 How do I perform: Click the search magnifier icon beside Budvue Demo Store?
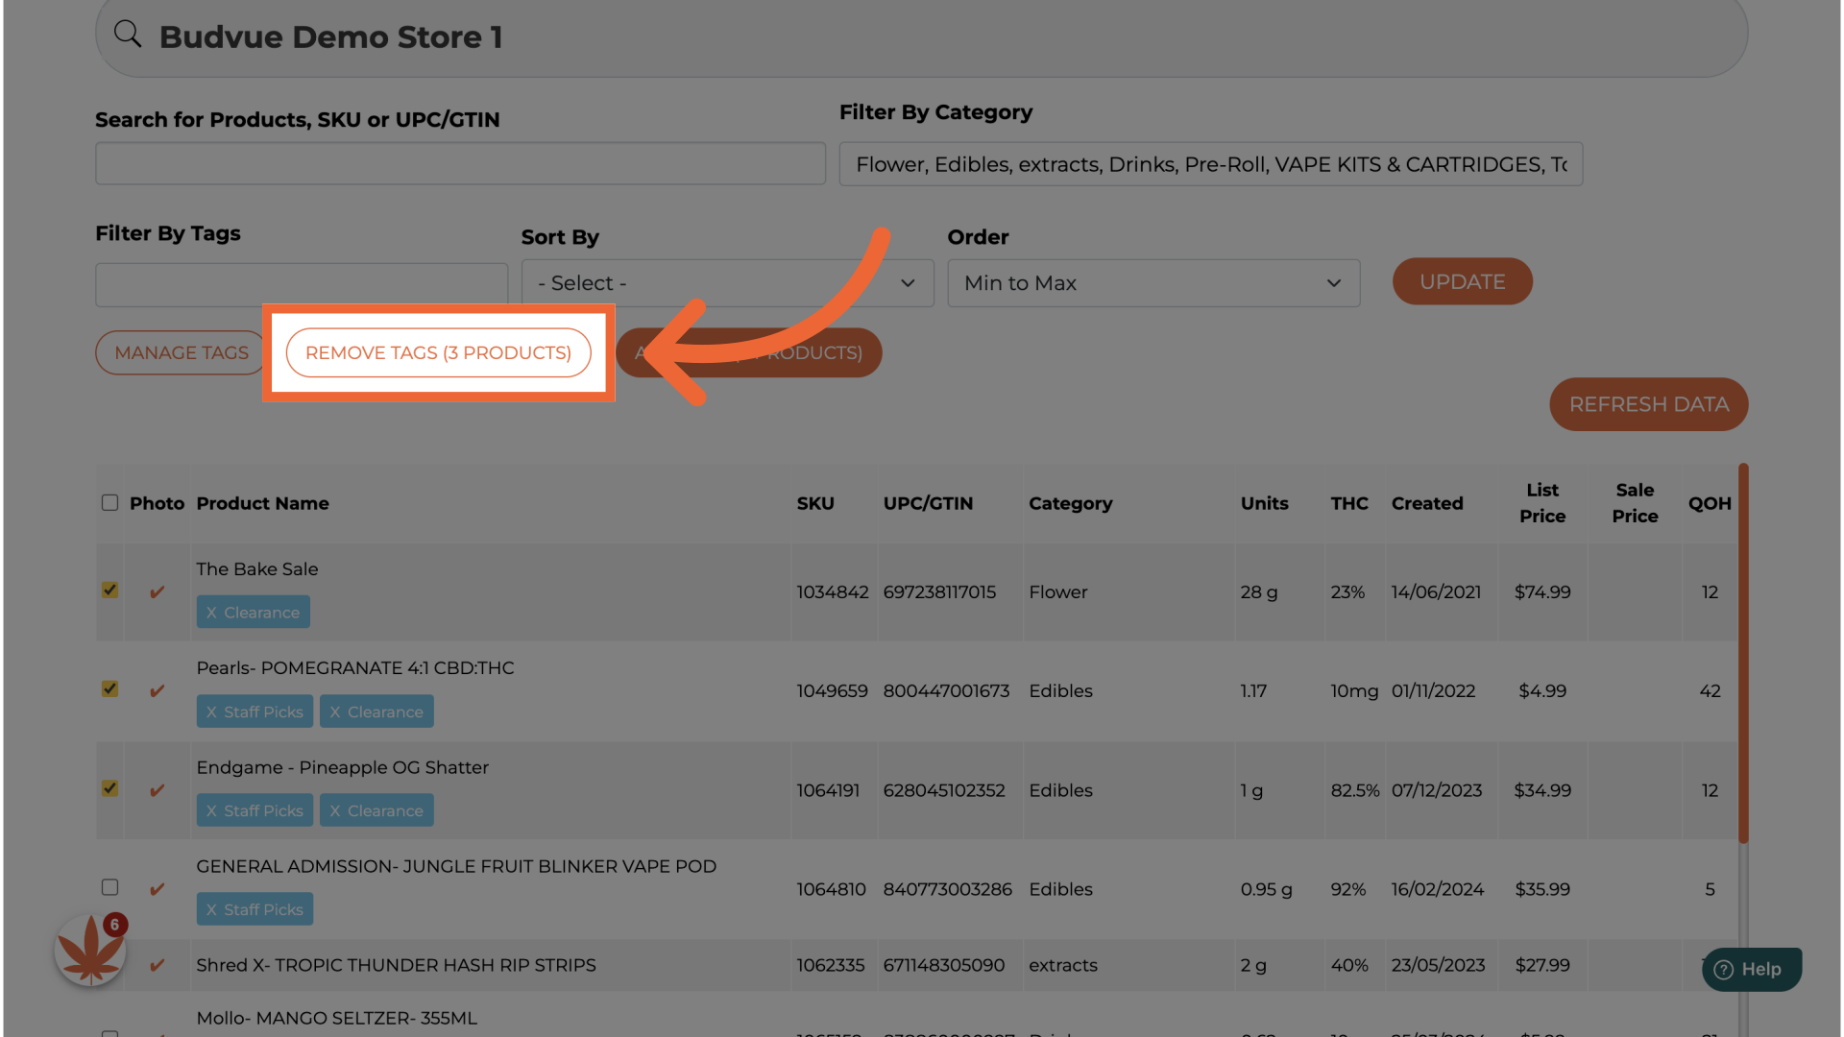point(128,35)
